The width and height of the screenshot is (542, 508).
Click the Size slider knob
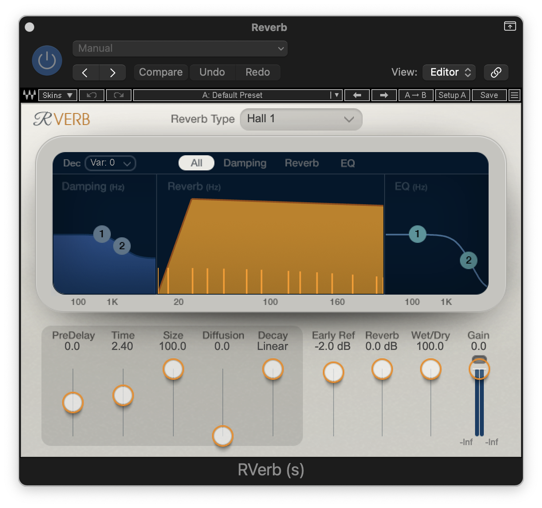(x=173, y=369)
